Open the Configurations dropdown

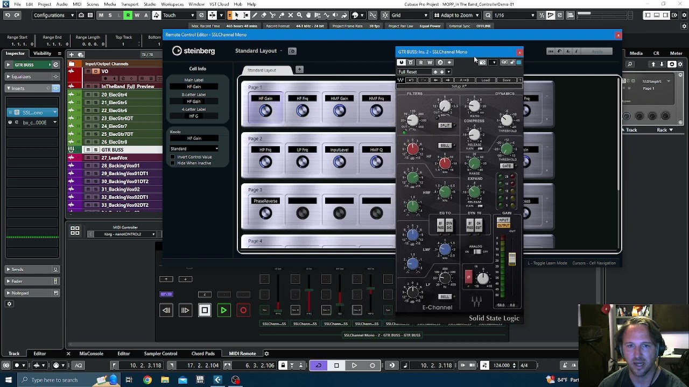[54, 15]
